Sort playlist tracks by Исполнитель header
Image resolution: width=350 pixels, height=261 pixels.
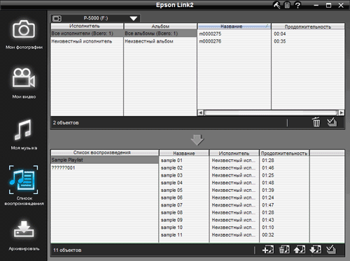[234, 153]
